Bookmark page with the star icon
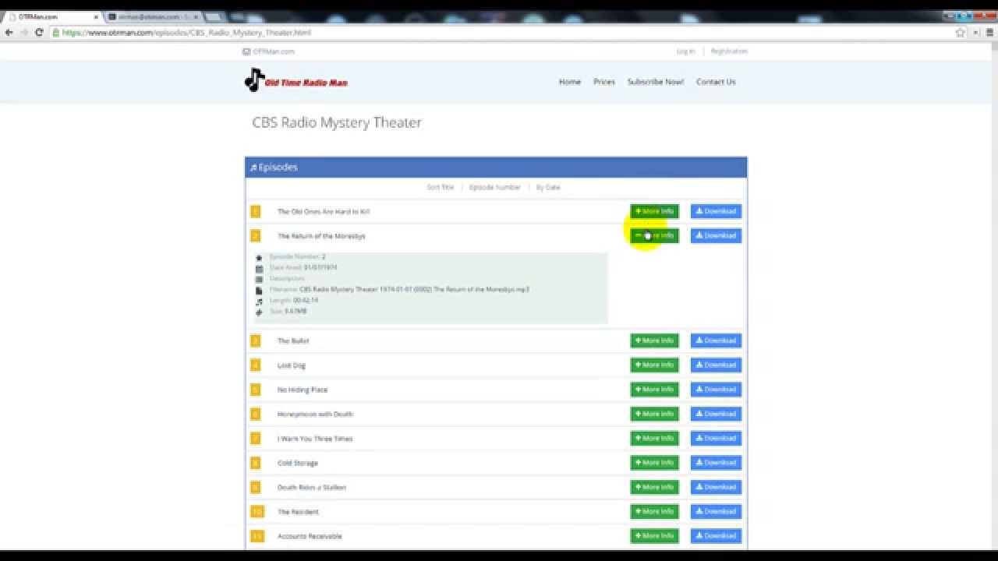The height and width of the screenshot is (561, 998). [961, 33]
